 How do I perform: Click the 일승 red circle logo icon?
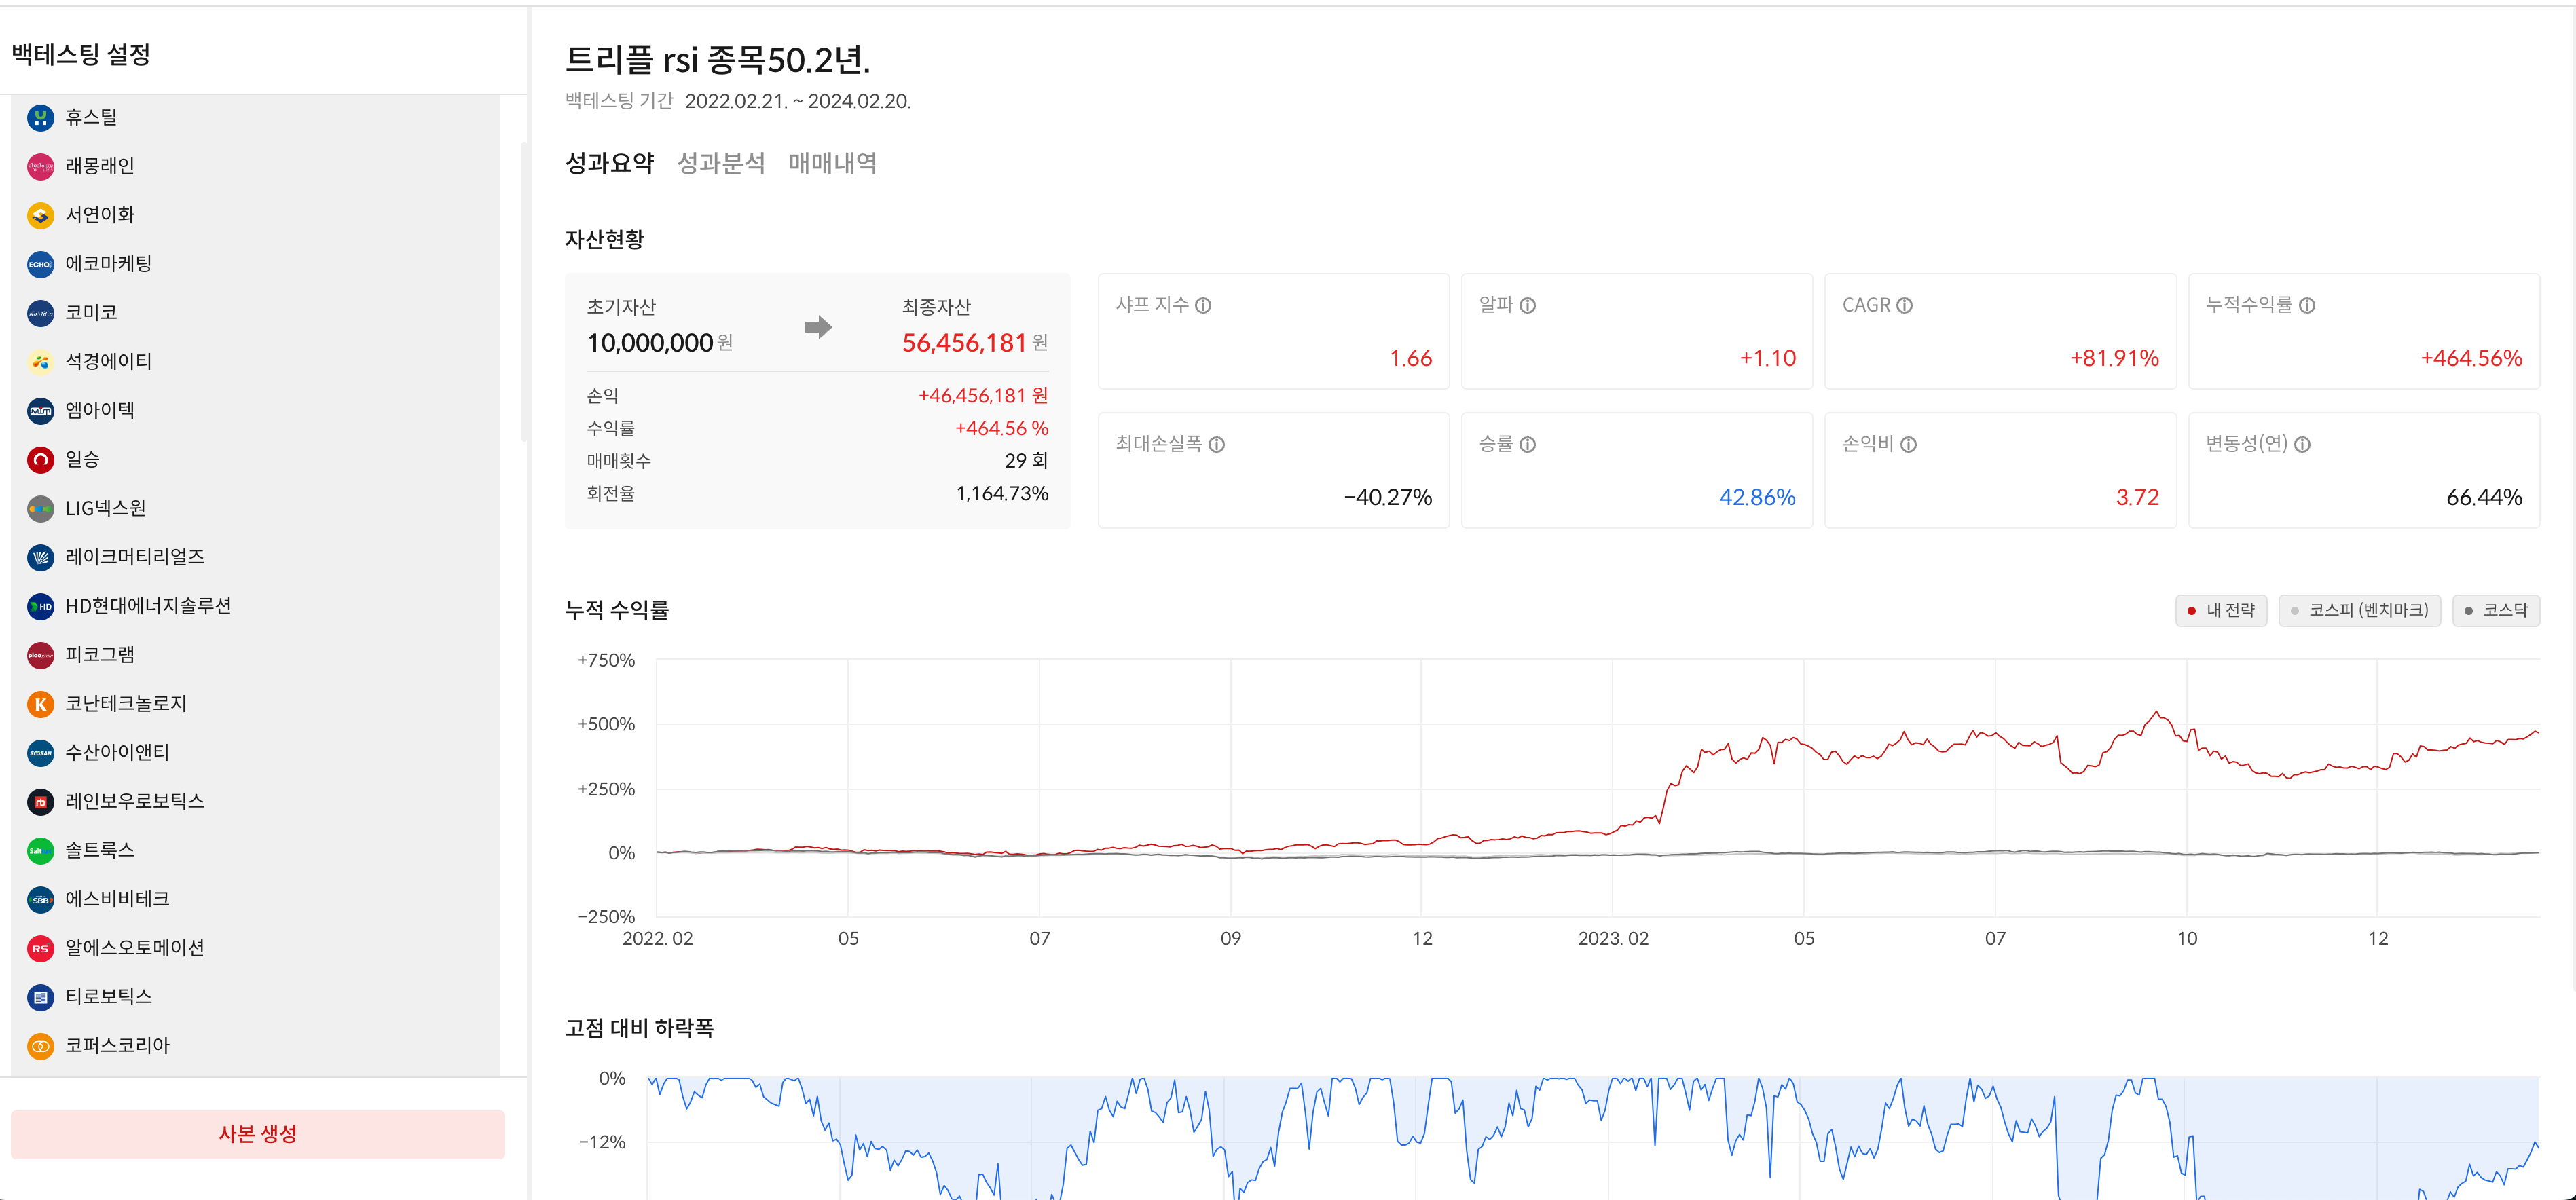(40, 460)
